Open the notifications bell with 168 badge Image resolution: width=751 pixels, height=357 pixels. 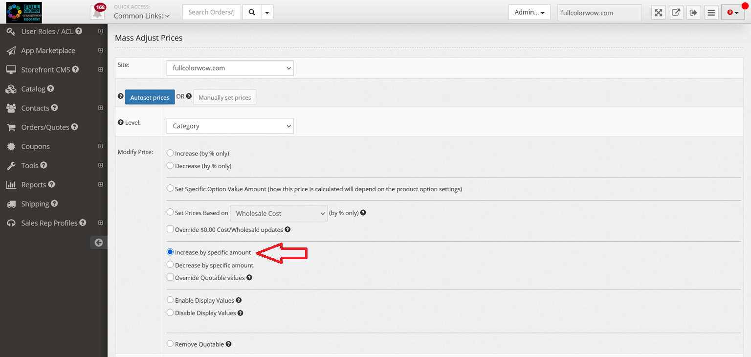pyautogui.click(x=97, y=12)
